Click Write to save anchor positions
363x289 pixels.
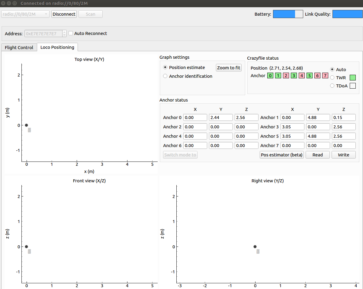tap(343, 155)
